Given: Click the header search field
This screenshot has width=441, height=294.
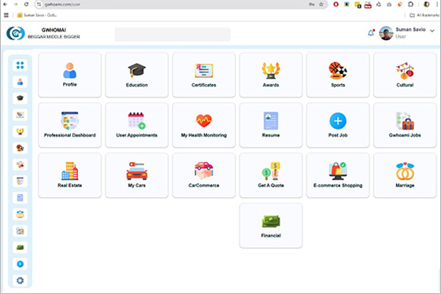Looking at the screenshot, I should coord(172,35).
